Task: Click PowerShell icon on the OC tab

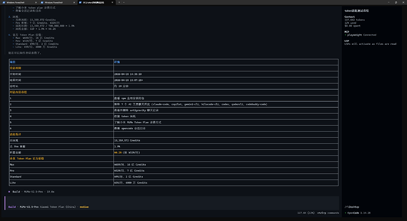Action: coord(80,2)
